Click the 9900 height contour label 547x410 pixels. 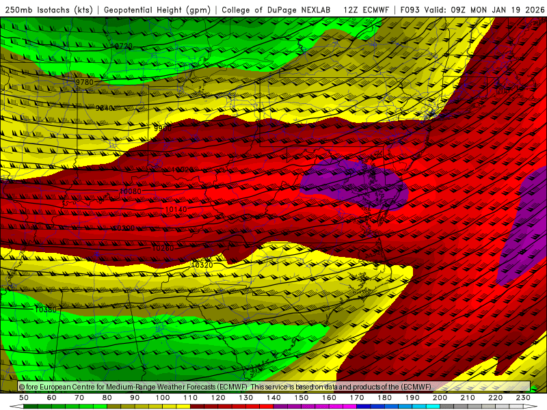(x=163, y=128)
